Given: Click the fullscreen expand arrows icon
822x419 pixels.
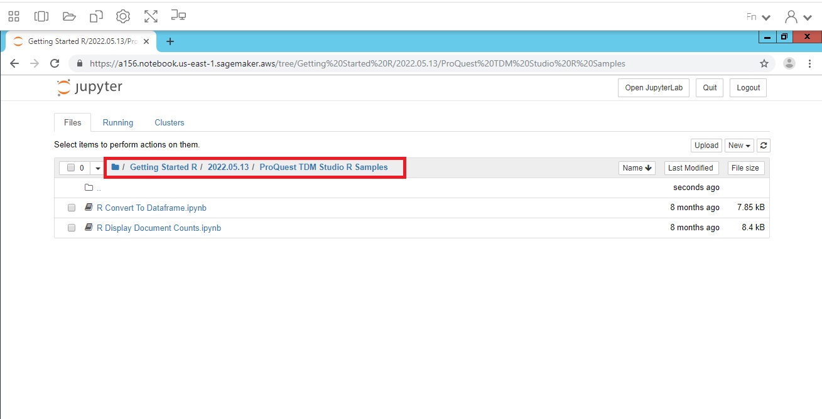Looking at the screenshot, I should 151,16.
